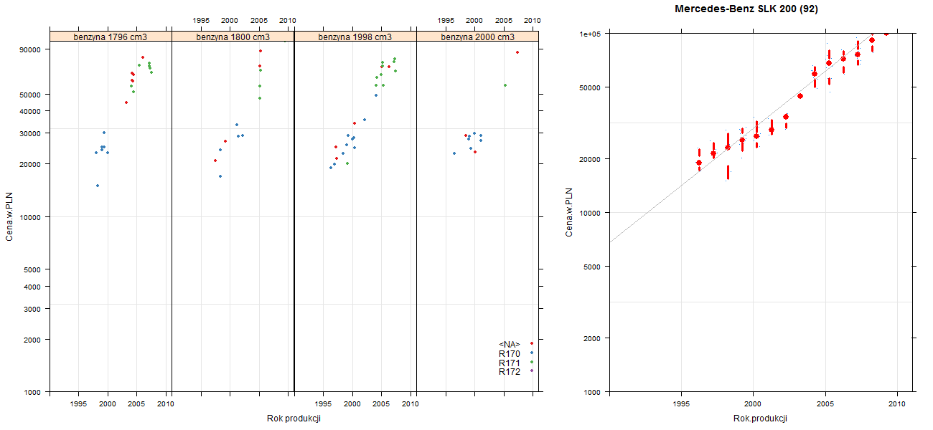Click the 'benzyna 2000 cm3' panel header
Image resolution: width=933 pixels, height=430 pixels.
477,37
